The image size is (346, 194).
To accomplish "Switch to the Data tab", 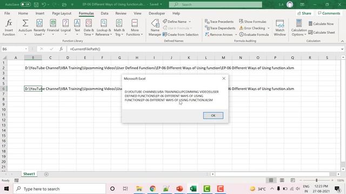I will (x=104, y=13).
